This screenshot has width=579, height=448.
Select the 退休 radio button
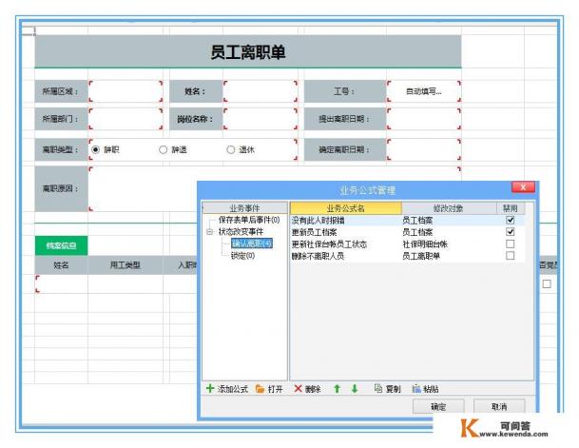click(x=231, y=149)
